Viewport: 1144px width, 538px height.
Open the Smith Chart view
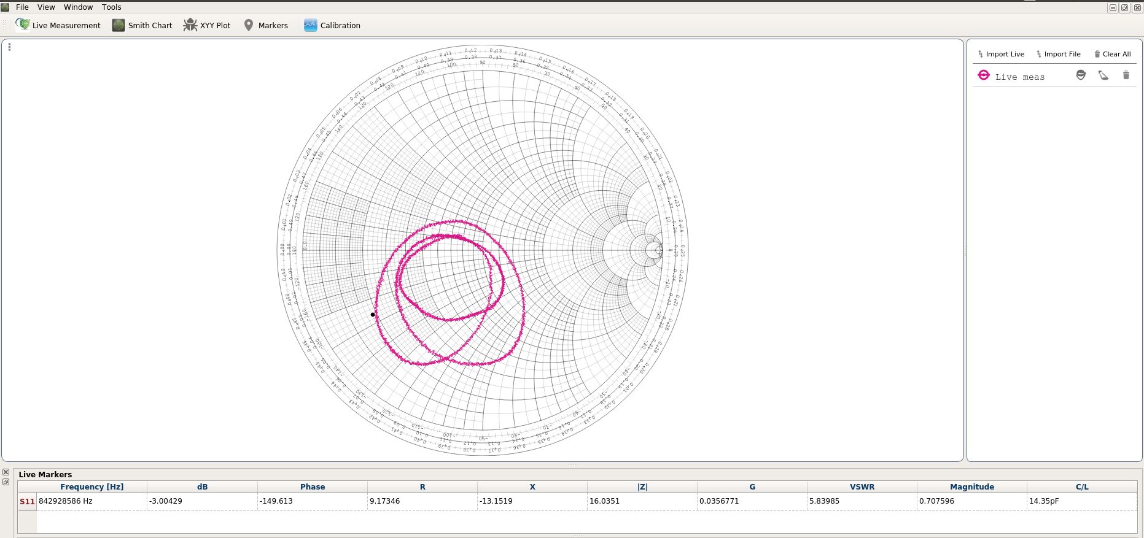click(x=142, y=25)
